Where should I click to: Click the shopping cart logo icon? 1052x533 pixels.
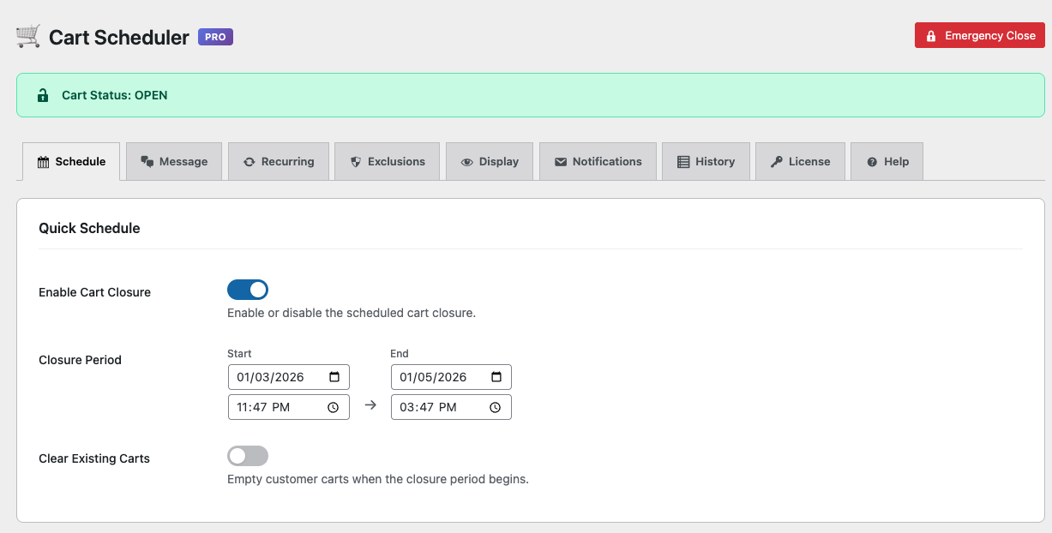tap(28, 37)
